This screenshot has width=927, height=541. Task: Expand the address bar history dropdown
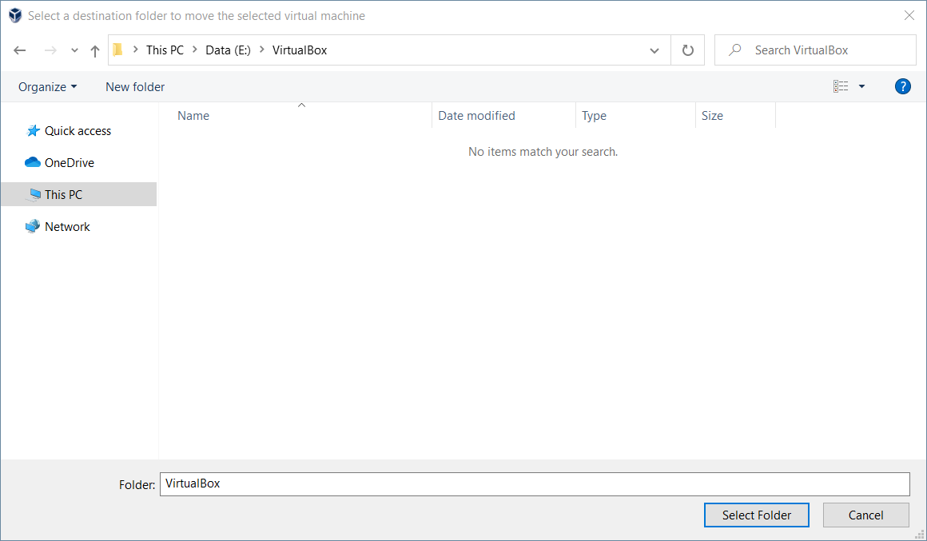654,50
